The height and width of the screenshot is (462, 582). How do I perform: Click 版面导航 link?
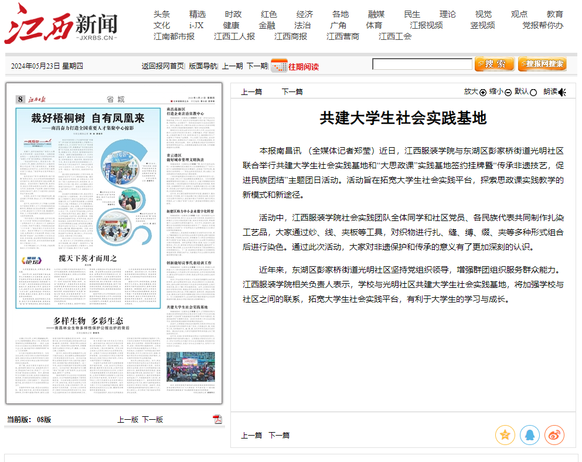click(203, 66)
